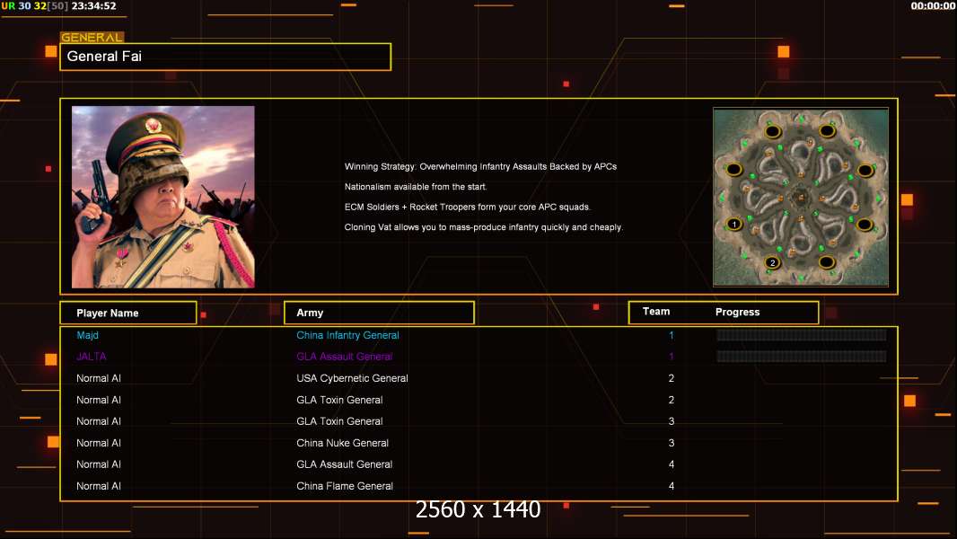
Task: Click General Fai's portrait image
Action: [163, 197]
